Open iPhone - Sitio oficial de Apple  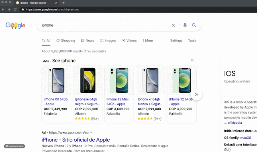[x=76, y=140]
